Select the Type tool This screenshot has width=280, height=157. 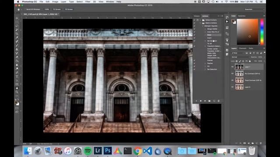coord(17,77)
